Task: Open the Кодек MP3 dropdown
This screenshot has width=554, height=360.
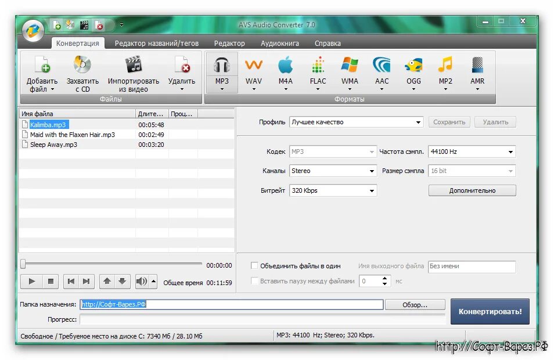Action: (333, 152)
